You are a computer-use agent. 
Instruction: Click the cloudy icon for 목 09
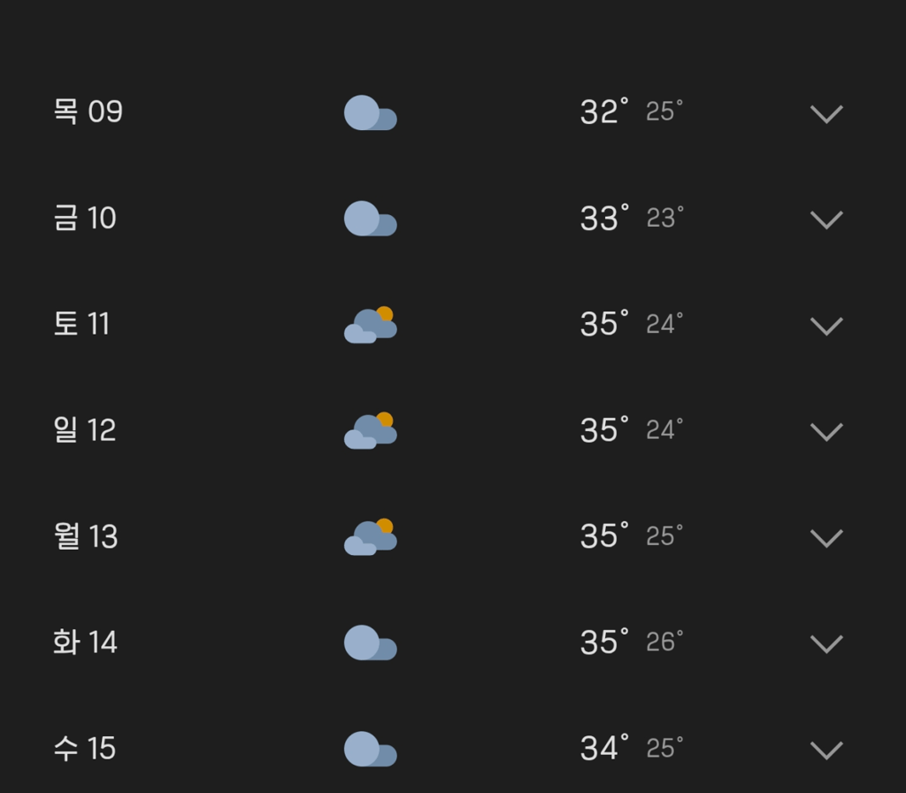click(x=371, y=112)
